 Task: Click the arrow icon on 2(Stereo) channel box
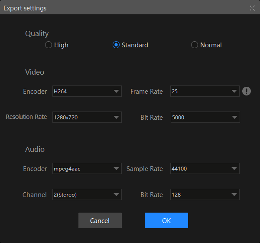(x=116, y=195)
